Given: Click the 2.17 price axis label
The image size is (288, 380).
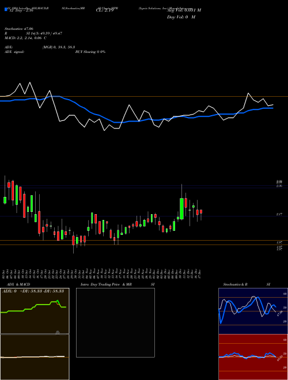Looking at the screenshot, I should (279, 214).
